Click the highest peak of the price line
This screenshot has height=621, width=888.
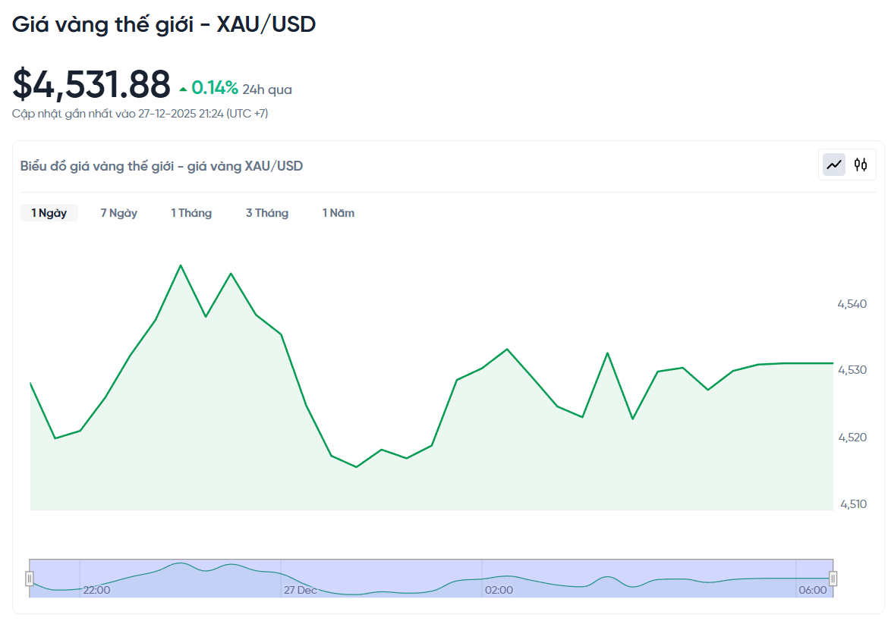[181, 266]
